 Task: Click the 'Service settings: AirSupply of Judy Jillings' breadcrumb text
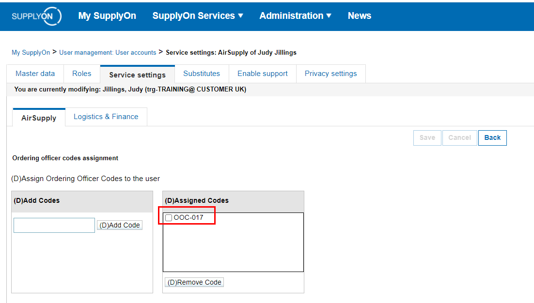click(231, 52)
